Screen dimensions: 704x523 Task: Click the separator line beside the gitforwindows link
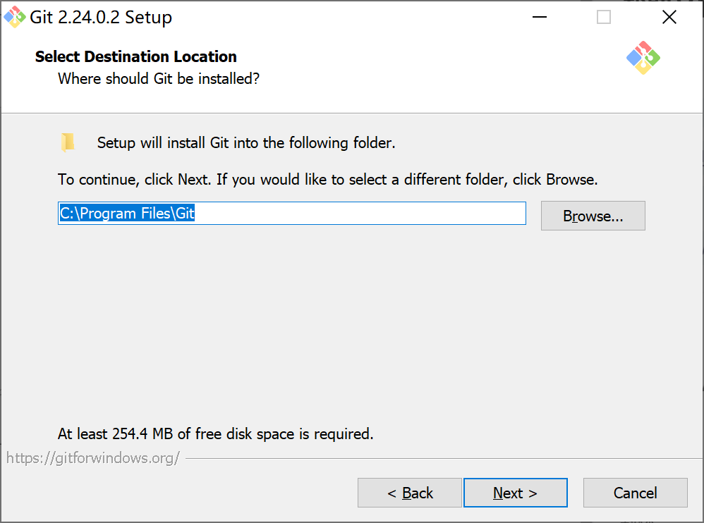pyautogui.click(x=437, y=459)
